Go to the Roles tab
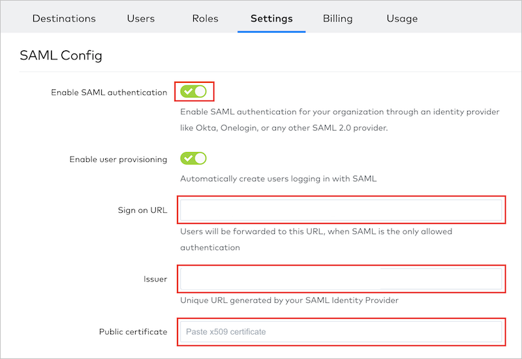 (205, 18)
